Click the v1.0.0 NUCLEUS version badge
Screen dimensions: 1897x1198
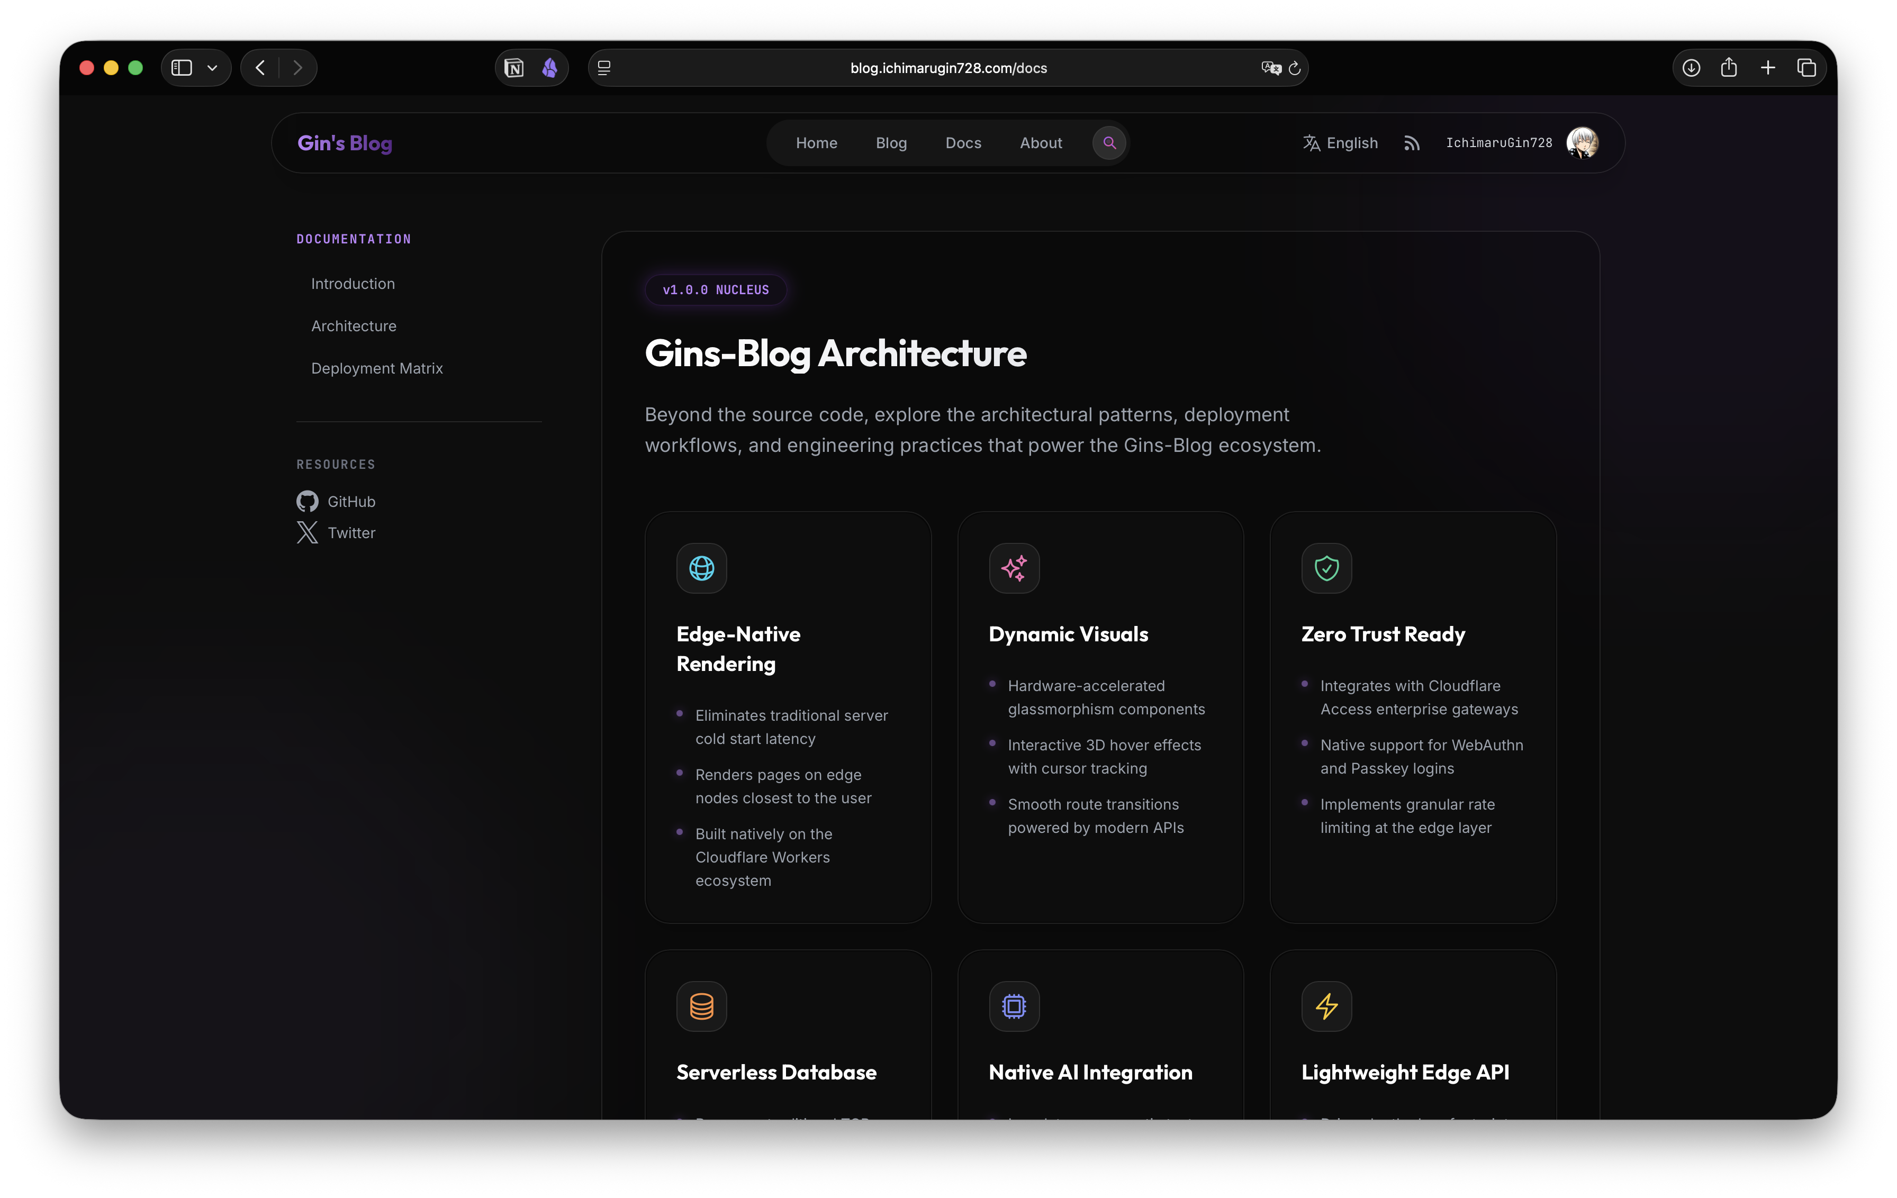tap(715, 290)
